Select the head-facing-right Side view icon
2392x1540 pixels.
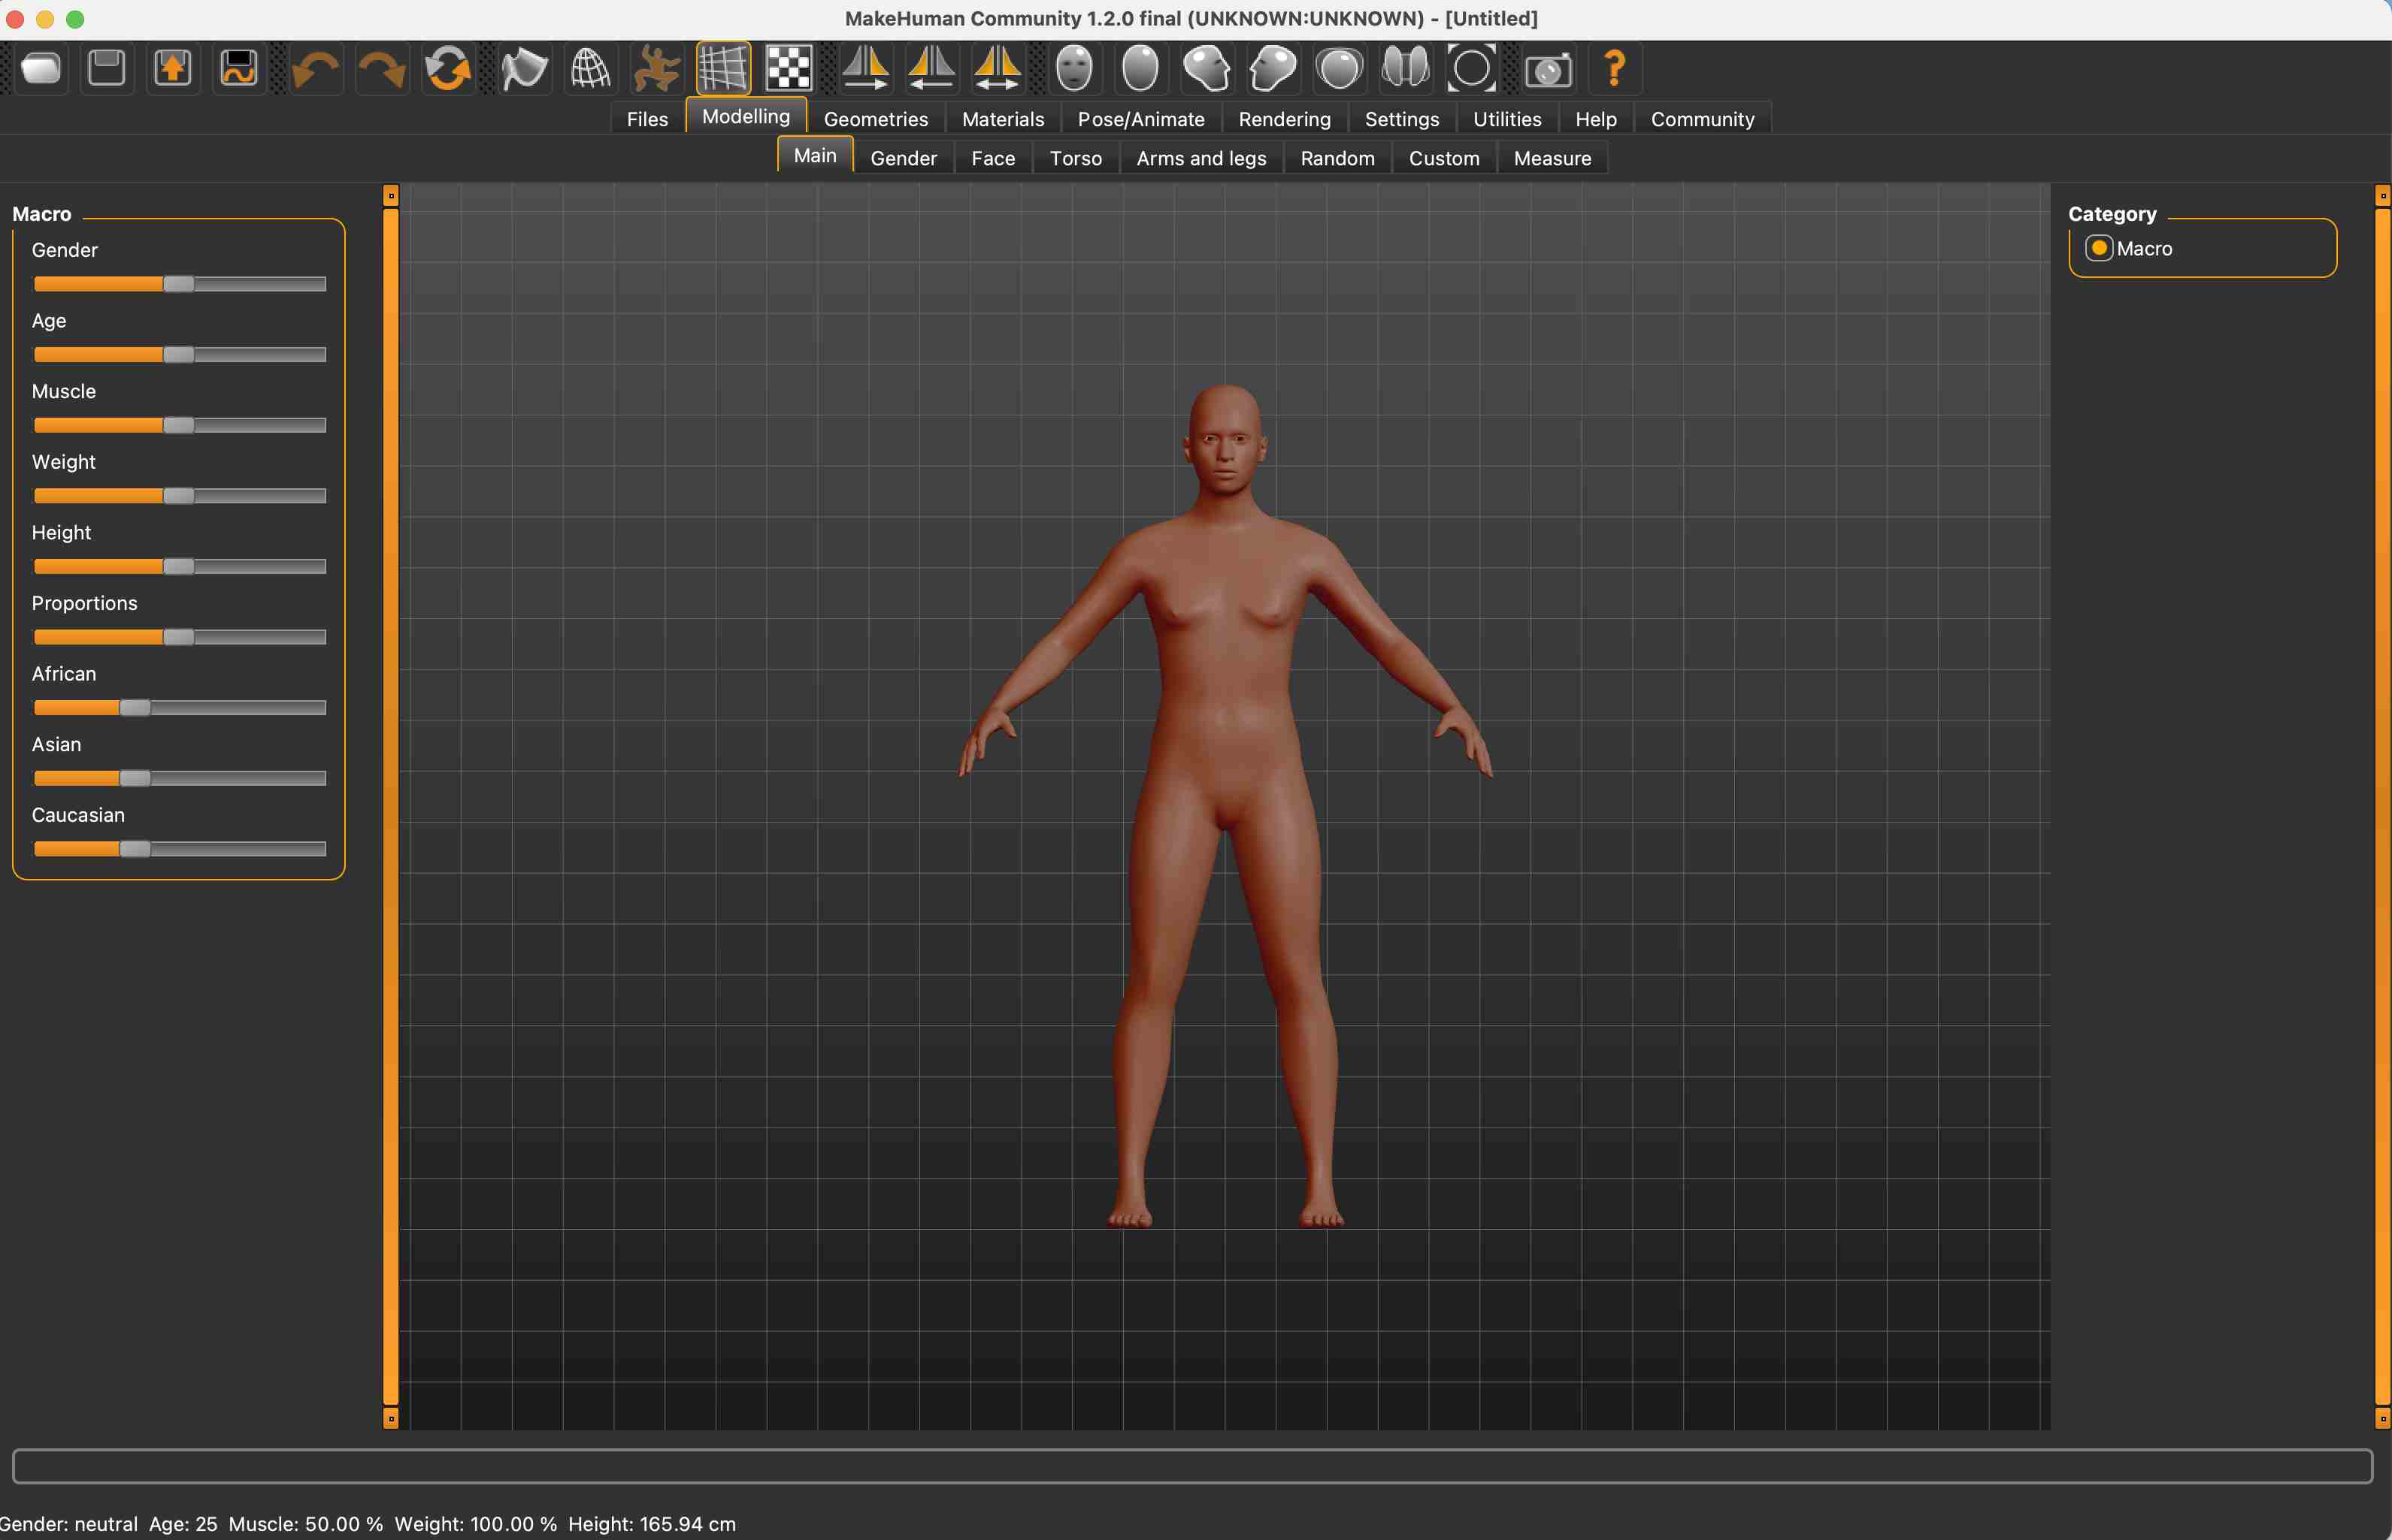pyautogui.click(x=1207, y=69)
